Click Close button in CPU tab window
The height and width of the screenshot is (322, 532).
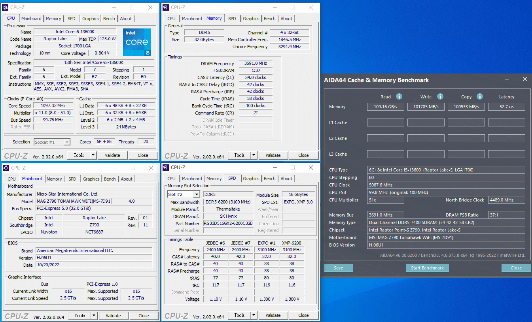point(143,155)
